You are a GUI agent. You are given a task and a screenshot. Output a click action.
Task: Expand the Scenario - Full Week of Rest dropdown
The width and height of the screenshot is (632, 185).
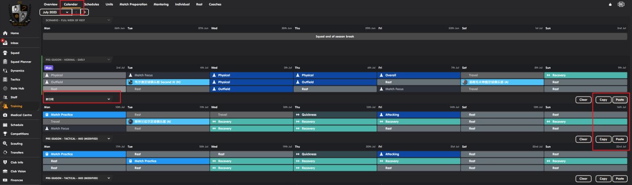pos(78,20)
